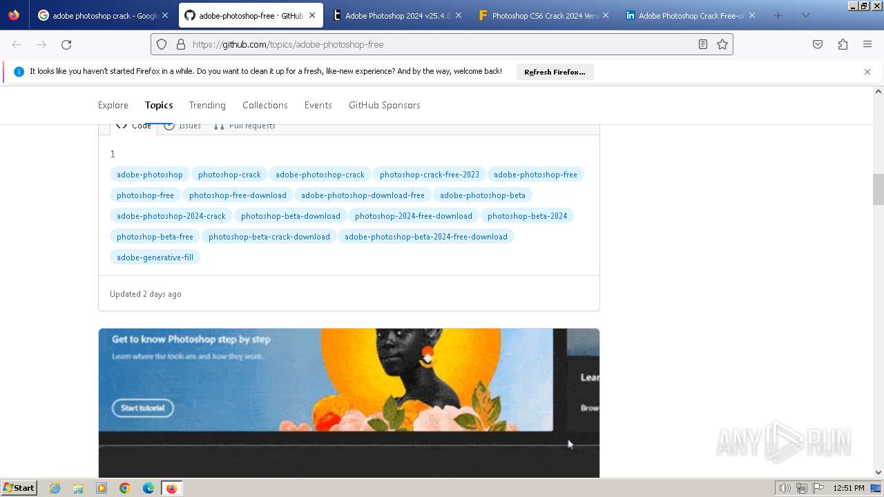
Task: Expand the list all tabs chevron
Action: pos(805,15)
